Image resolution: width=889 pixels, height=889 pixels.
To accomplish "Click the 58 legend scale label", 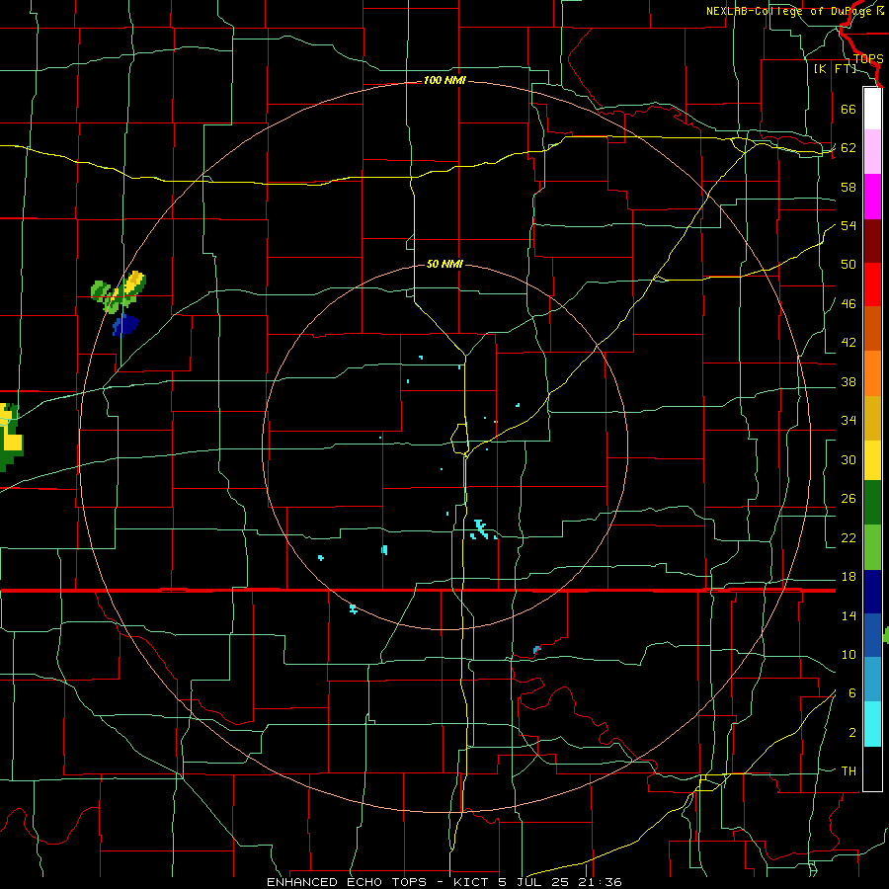I will 849,187.
